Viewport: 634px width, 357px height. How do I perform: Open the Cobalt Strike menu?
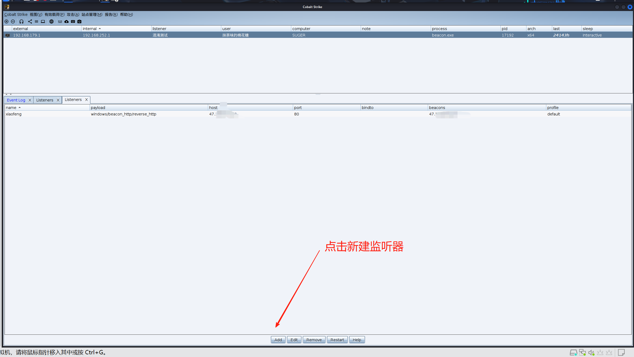coord(16,14)
